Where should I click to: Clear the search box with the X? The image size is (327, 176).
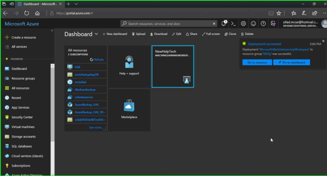pos(214,24)
